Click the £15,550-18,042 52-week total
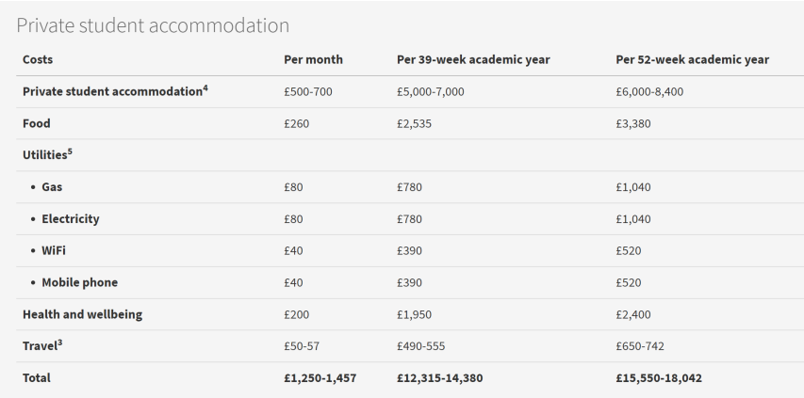This screenshot has height=398, width=804. [659, 378]
